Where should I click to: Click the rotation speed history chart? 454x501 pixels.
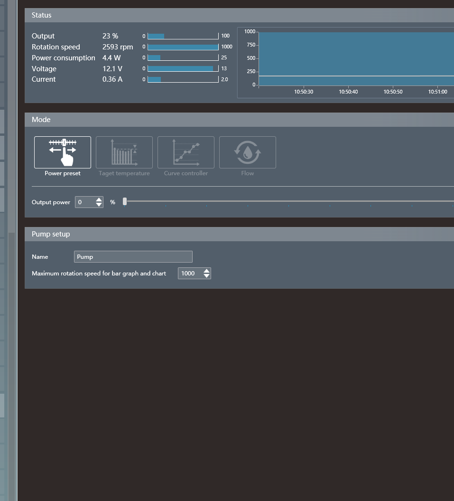(356, 58)
